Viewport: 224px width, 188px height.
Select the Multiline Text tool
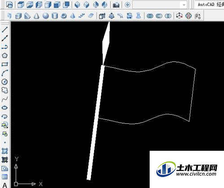click(5, 185)
